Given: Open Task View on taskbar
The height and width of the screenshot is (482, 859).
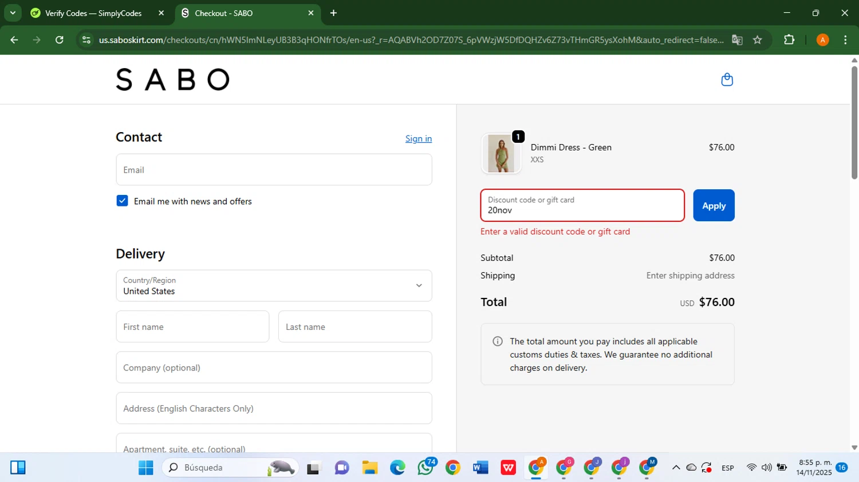Looking at the screenshot, I should 314,468.
